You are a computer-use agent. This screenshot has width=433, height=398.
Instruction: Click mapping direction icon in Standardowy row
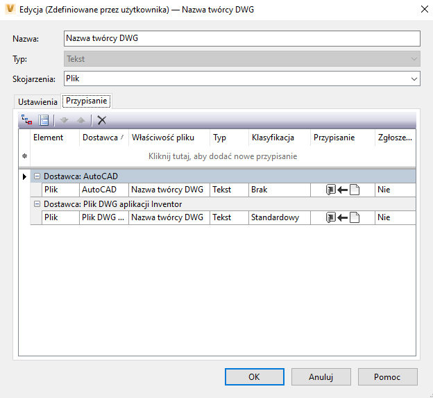click(x=343, y=217)
